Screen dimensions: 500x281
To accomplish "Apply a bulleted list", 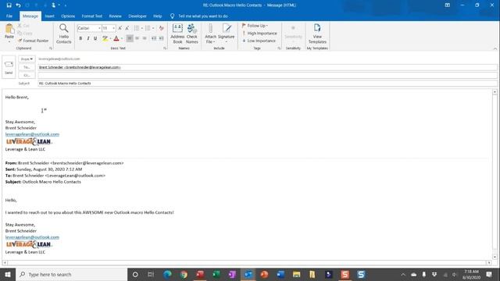I will (x=137, y=28).
